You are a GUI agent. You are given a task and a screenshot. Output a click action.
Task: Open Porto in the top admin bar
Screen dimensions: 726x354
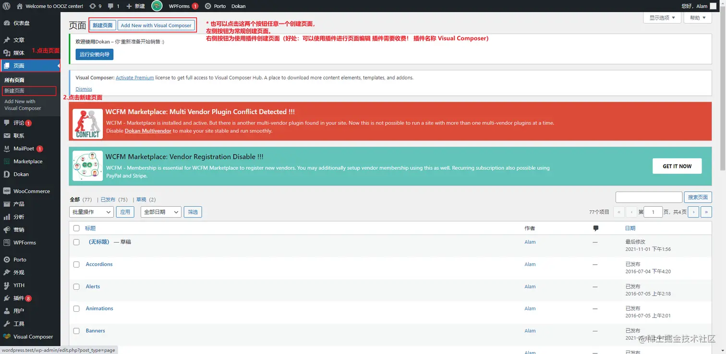pos(215,6)
